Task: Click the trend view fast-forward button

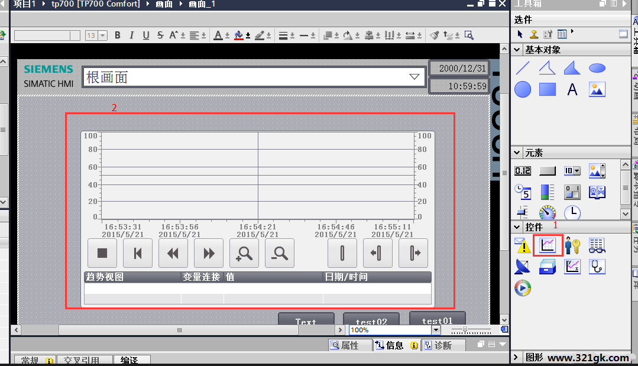Action: (x=209, y=253)
